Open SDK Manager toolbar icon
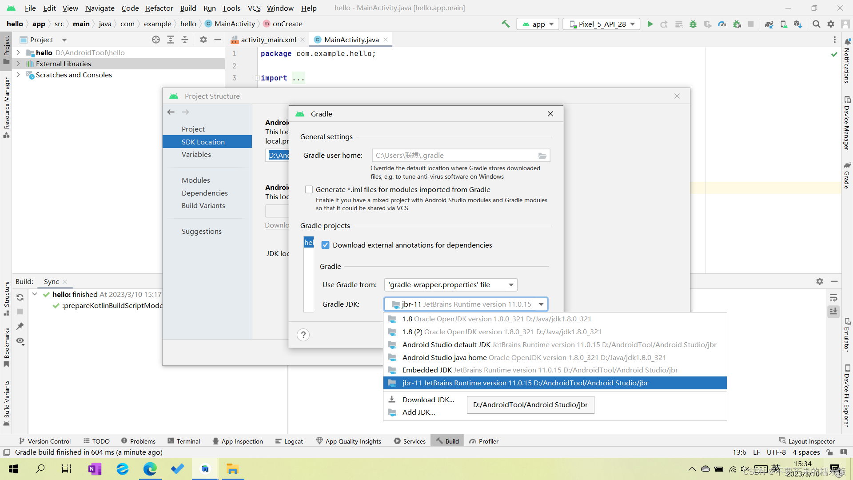The image size is (853, 480). click(798, 24)
